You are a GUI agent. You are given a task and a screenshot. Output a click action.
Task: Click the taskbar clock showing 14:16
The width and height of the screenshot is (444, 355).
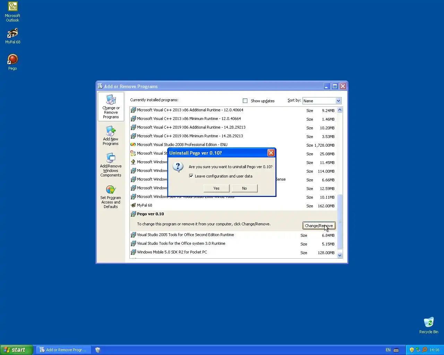pos(434,350)
